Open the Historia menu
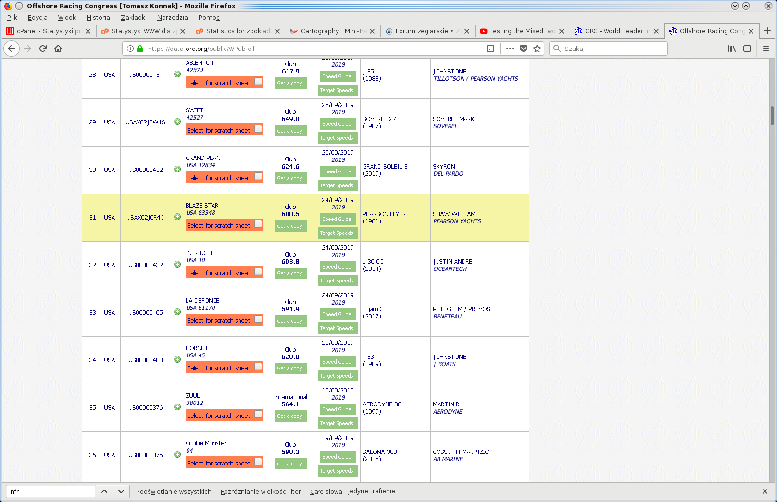This screenshot has width=777, height=502. tap(98, 17)
